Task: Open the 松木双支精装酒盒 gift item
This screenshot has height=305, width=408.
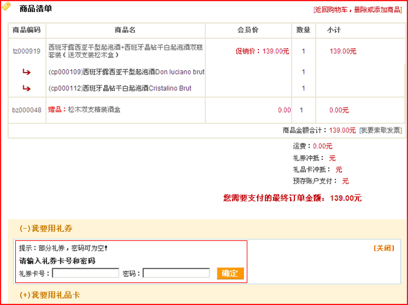Action: 93,110
